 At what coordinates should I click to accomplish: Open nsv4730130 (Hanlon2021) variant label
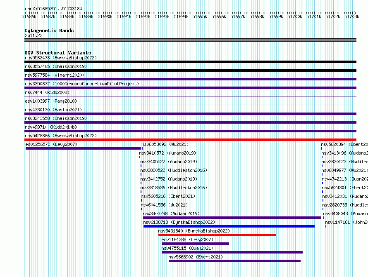pos(53,110)
